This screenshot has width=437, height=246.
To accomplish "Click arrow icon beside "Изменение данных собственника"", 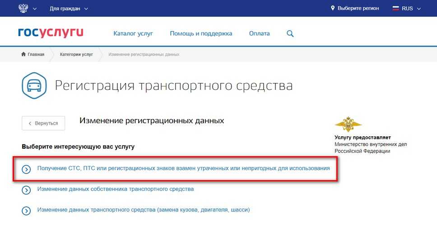I will tap(26, 190).
